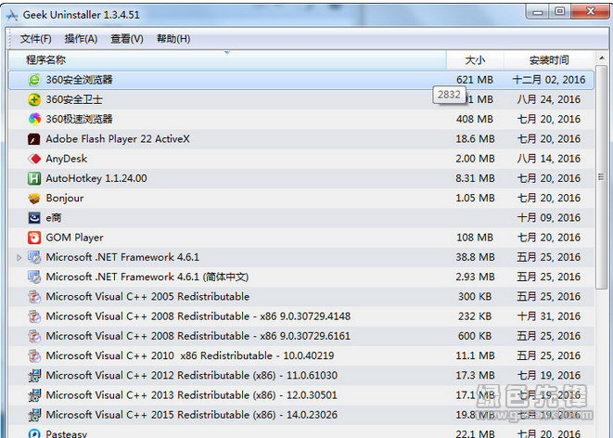Viewport: 613px width, 438px height.
Task: Click the Visual C++ 2005 Redistributable icon
Action: coord(34,296)
